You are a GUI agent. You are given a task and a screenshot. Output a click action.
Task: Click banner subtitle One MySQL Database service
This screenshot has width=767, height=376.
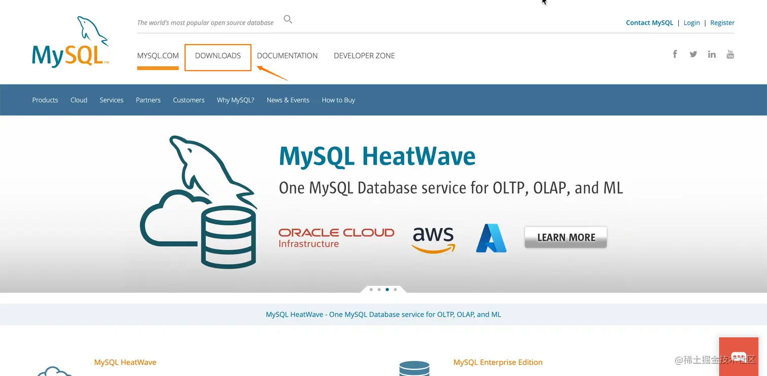(x=451, y=188)
